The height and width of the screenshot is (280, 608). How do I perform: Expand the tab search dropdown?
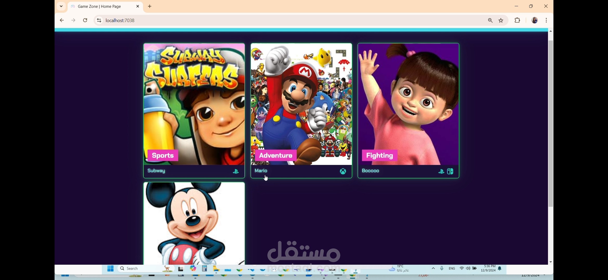coord(61,6)
